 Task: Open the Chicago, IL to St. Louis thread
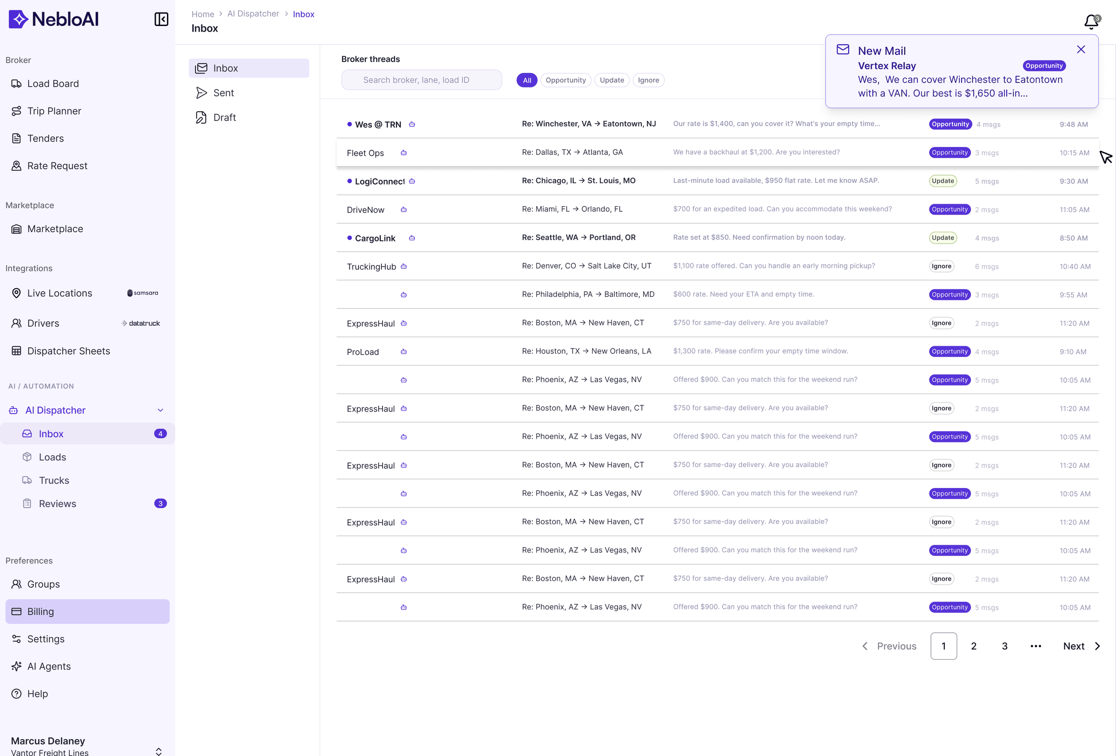(x=717, y=181)
